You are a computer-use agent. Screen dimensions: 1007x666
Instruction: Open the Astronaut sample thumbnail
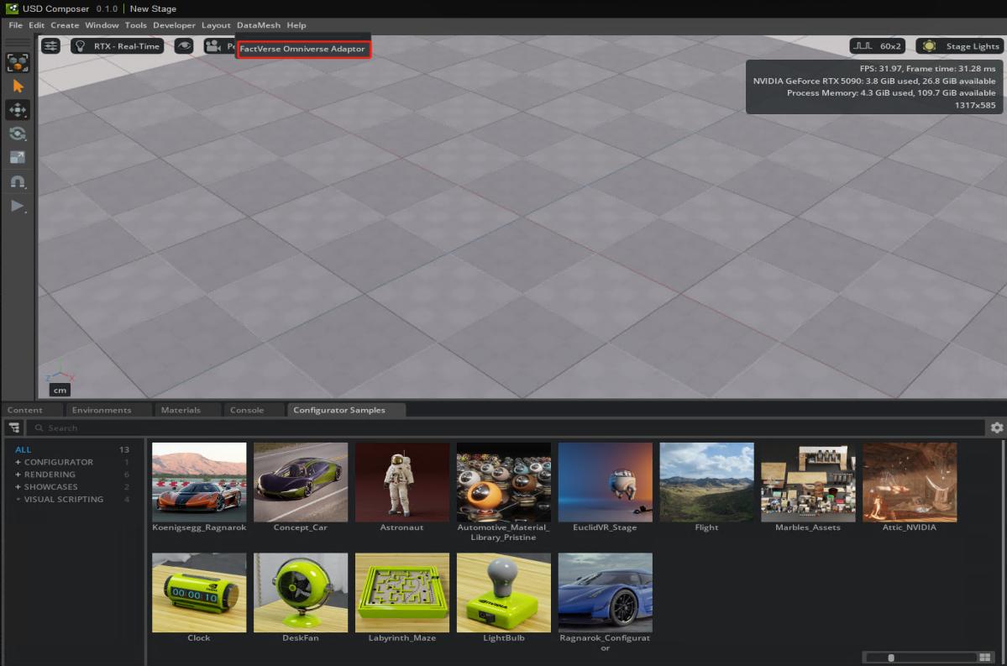point(402,482)
